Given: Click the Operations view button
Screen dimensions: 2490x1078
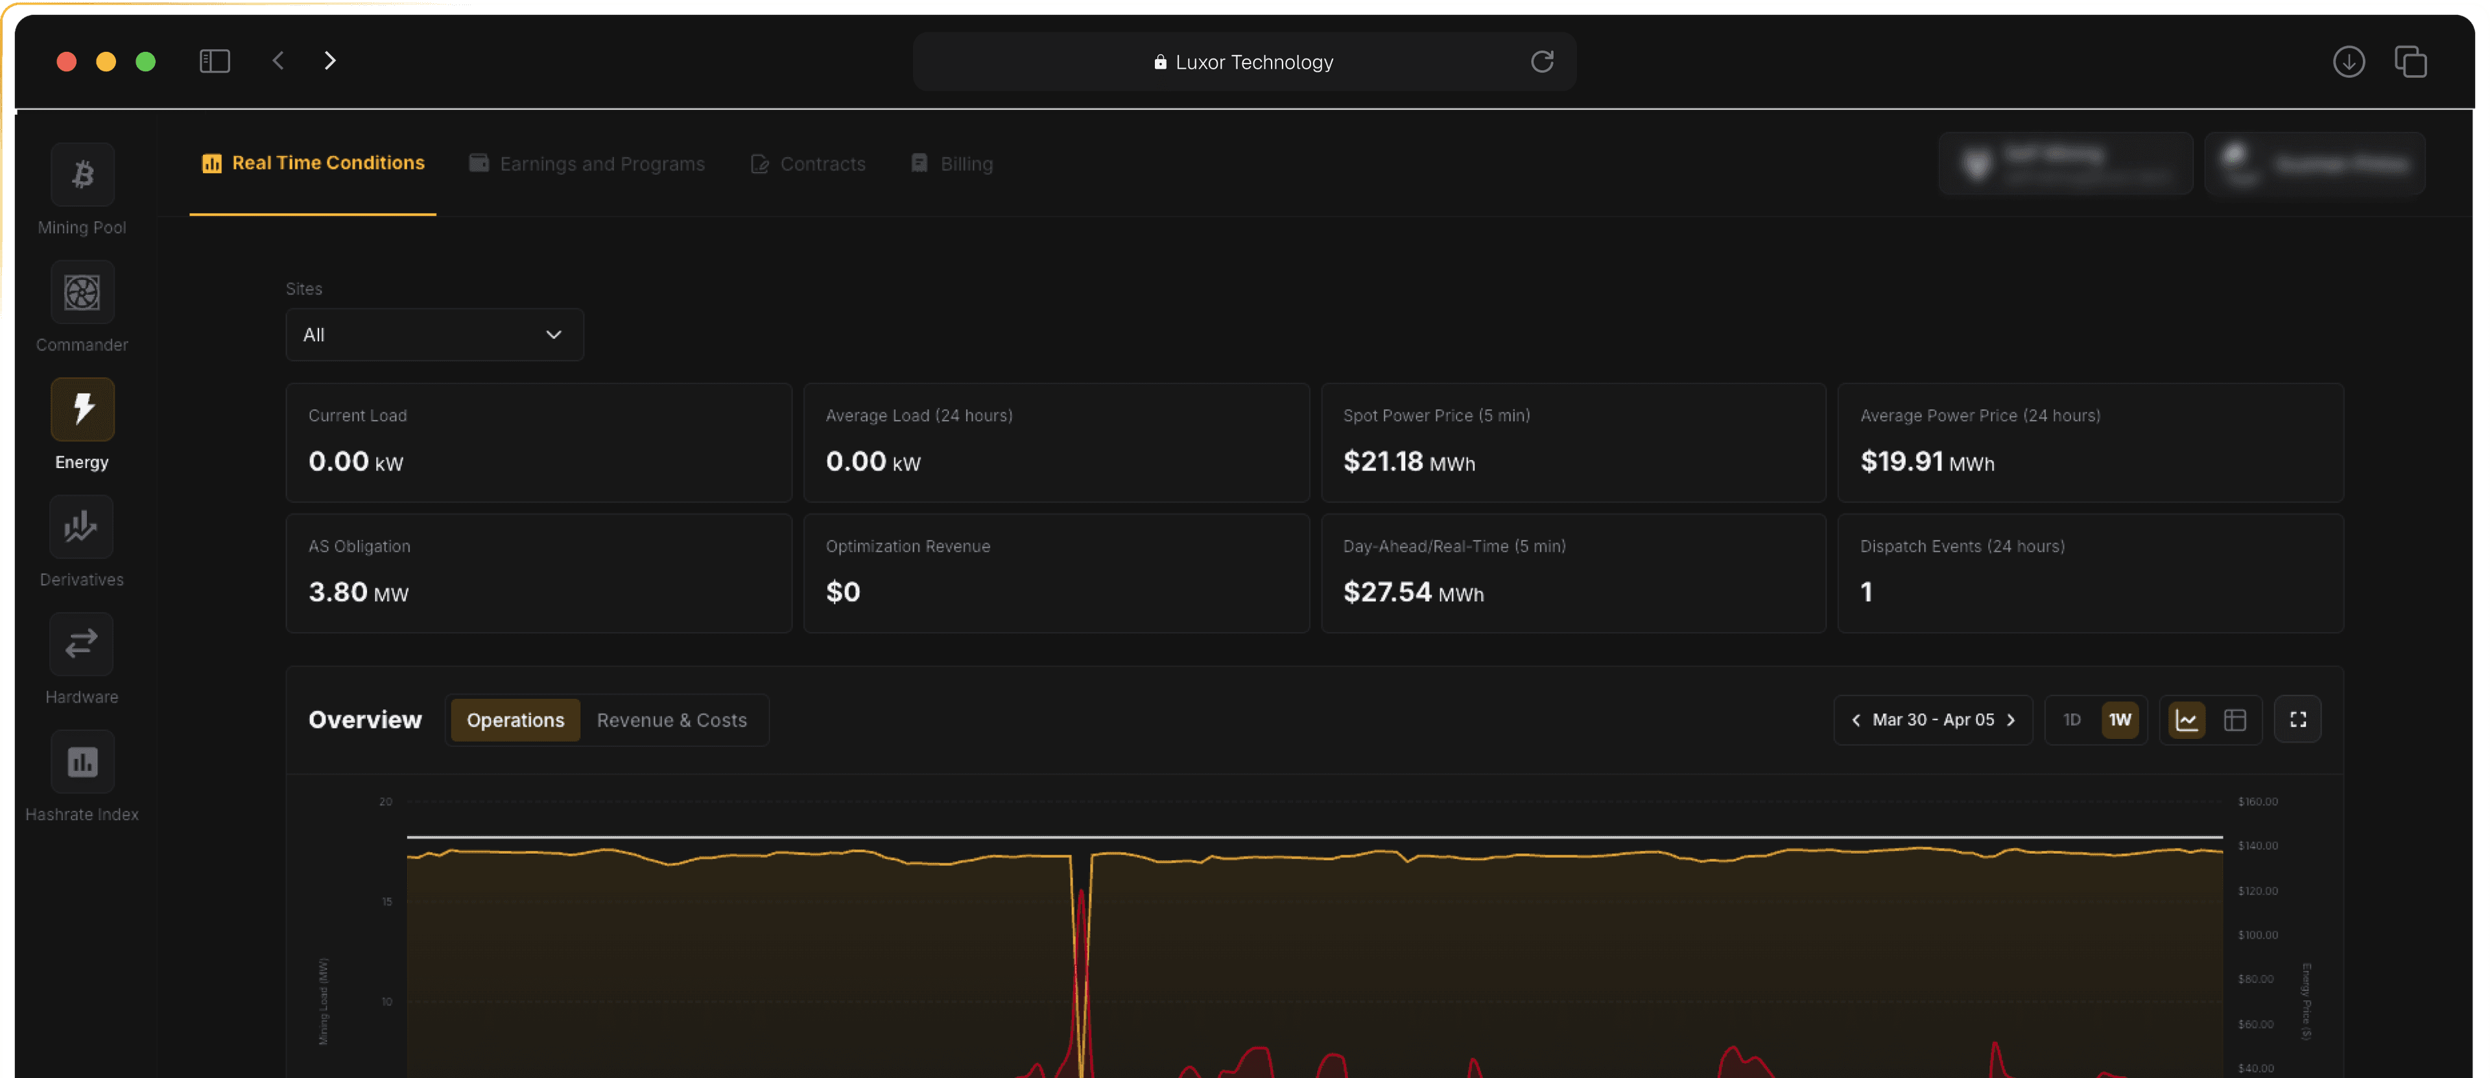Looking at the screenshot, I should (514, 719).
